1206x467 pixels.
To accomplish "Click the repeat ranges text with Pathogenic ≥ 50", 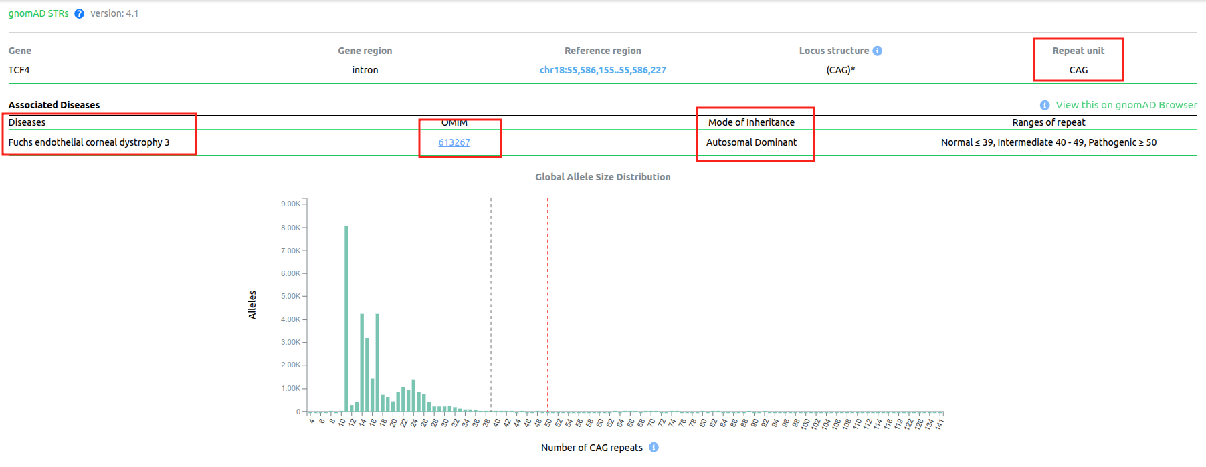I will (x=1048, y=142).
